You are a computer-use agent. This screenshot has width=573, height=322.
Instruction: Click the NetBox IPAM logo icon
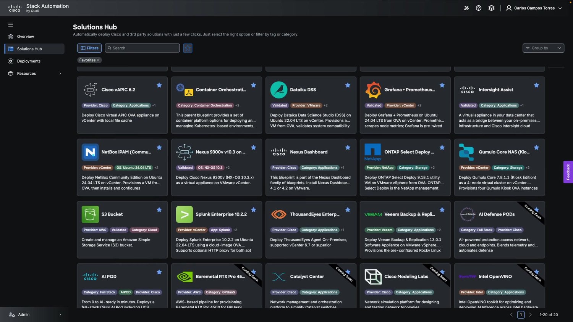point(90,152)
